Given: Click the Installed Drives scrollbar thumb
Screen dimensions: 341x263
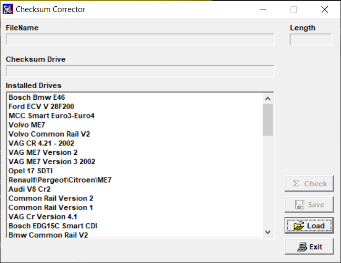Looking at the screenshot, I should coord(268,120).
